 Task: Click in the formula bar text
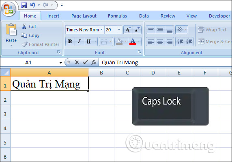click(x=120, y=63)
